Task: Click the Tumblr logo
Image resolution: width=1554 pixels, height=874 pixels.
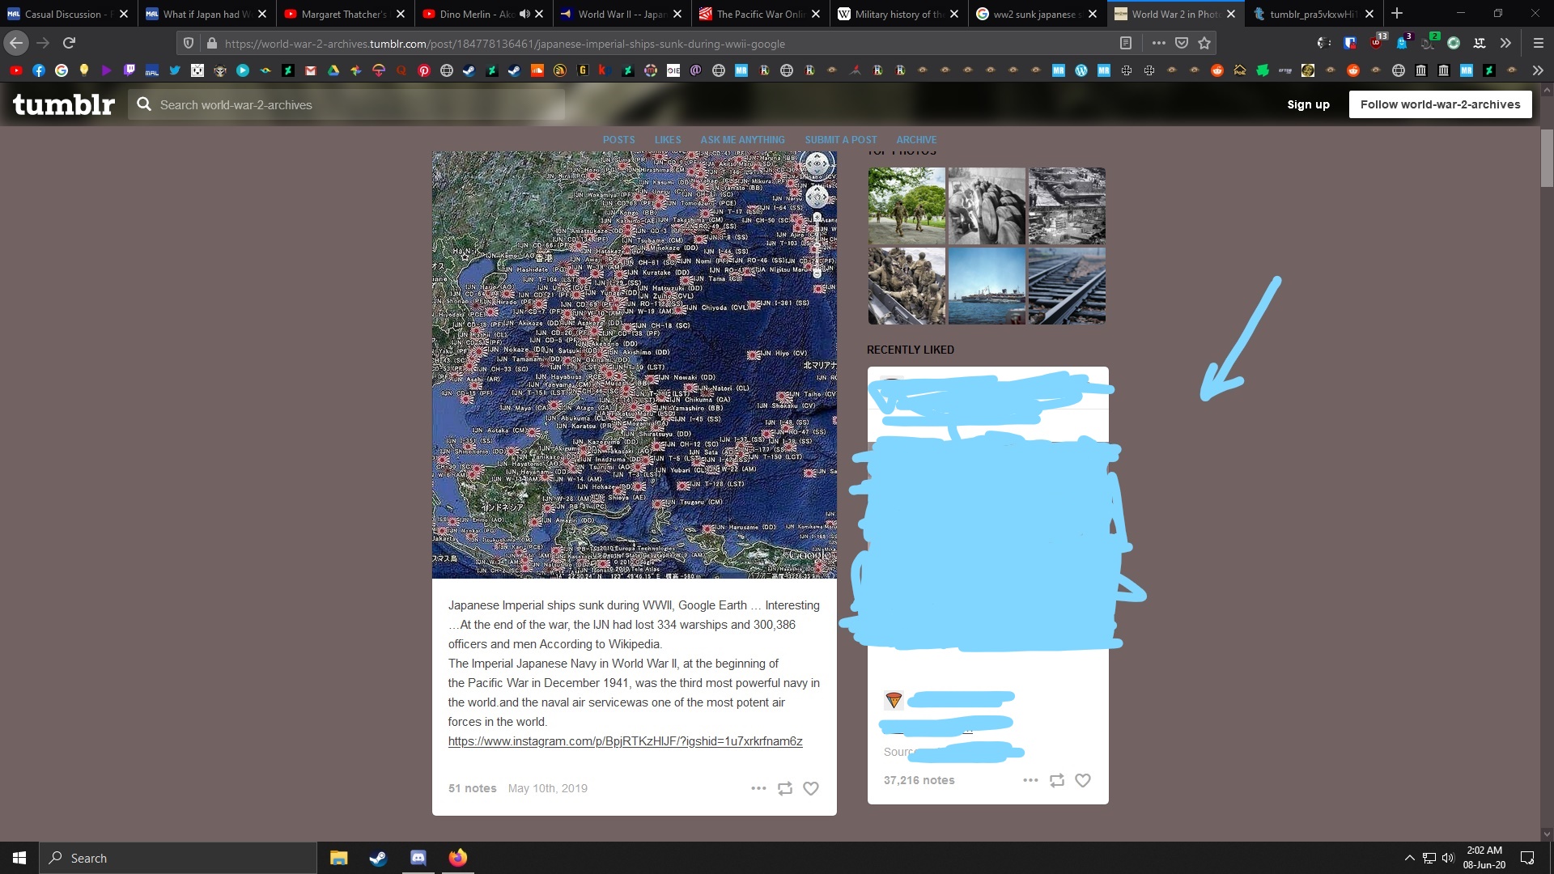Action: click(x=64, y=104)
